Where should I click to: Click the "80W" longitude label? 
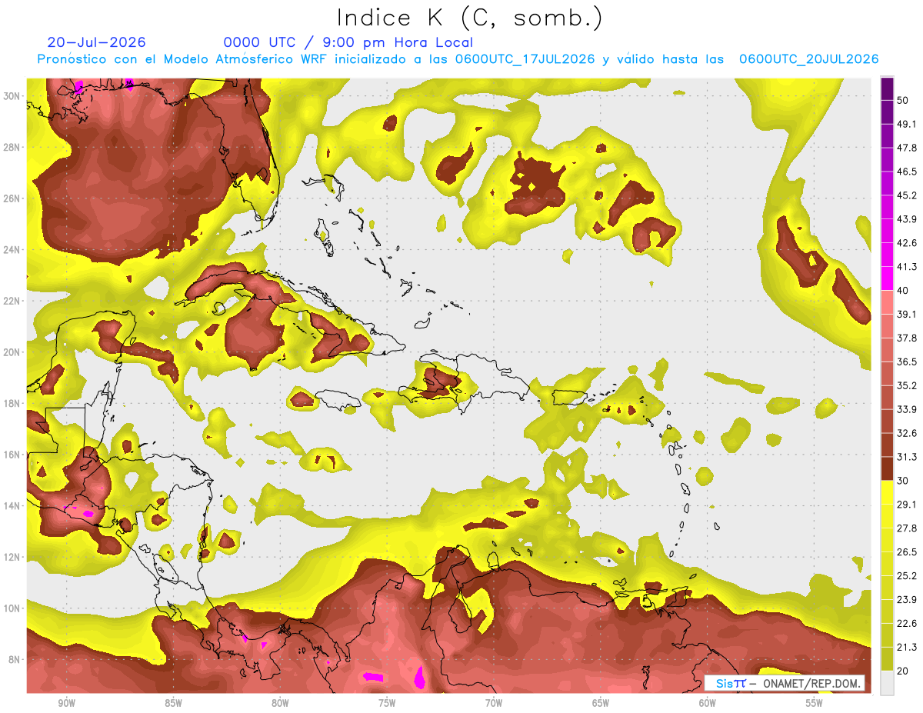pos(280,704)
